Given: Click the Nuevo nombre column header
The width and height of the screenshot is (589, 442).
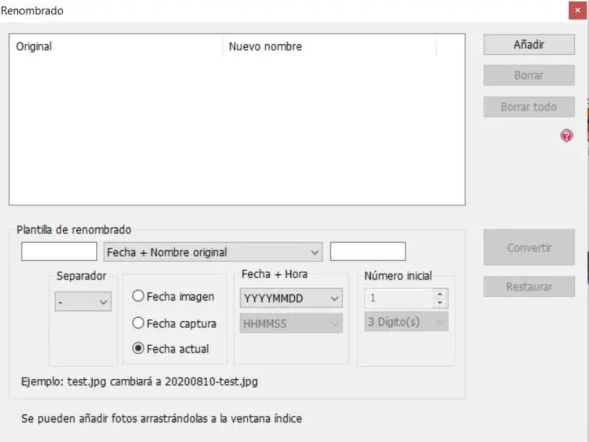Looking at the screenshot, I should (330, 46).
